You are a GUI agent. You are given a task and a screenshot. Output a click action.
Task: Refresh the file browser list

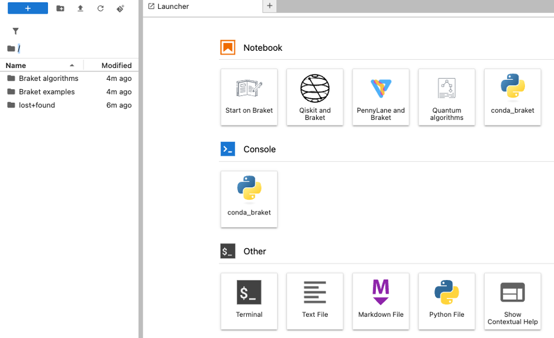click(x=101, y=8)
